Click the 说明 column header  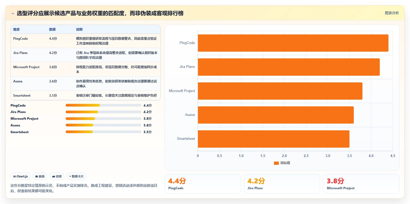click(79, 29)
